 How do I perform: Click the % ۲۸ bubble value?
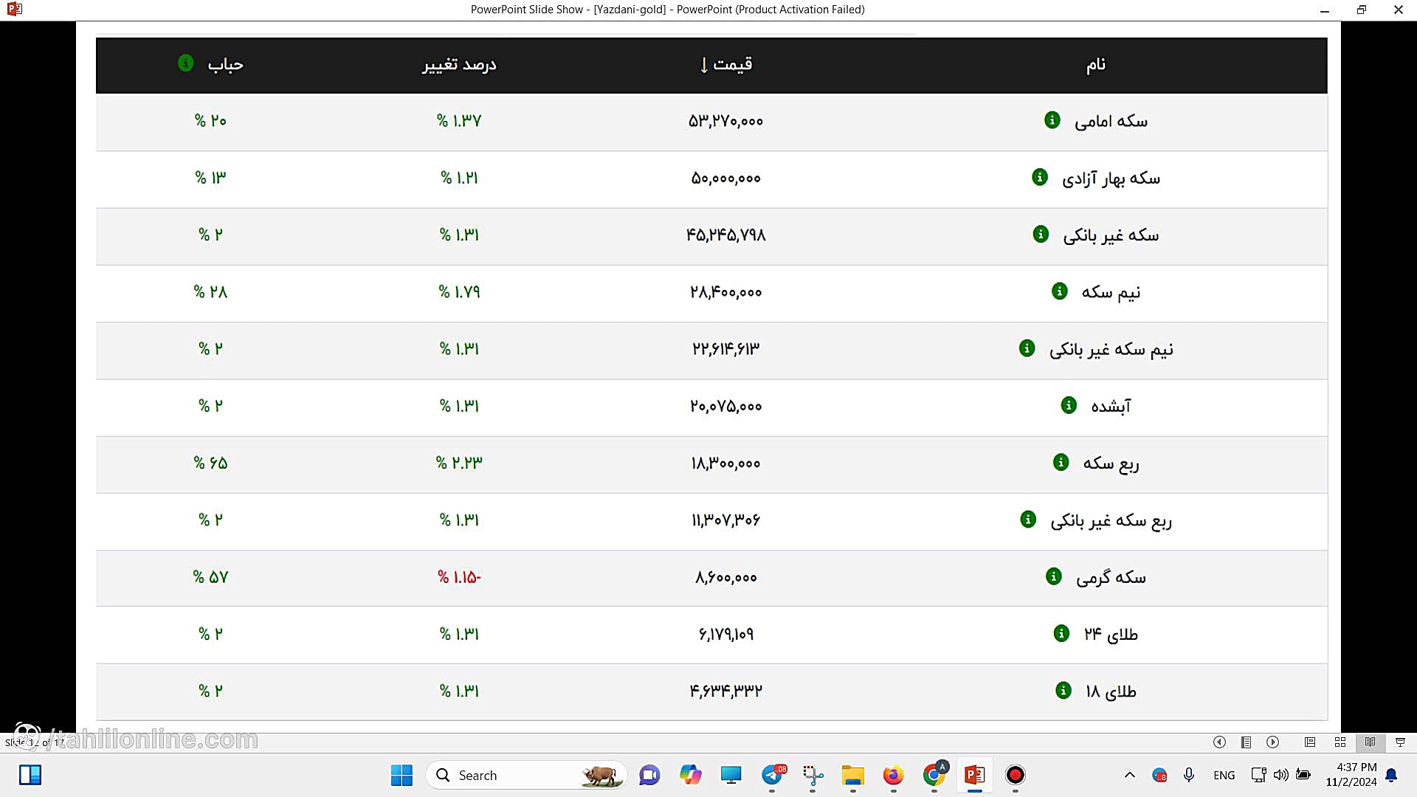210,291
